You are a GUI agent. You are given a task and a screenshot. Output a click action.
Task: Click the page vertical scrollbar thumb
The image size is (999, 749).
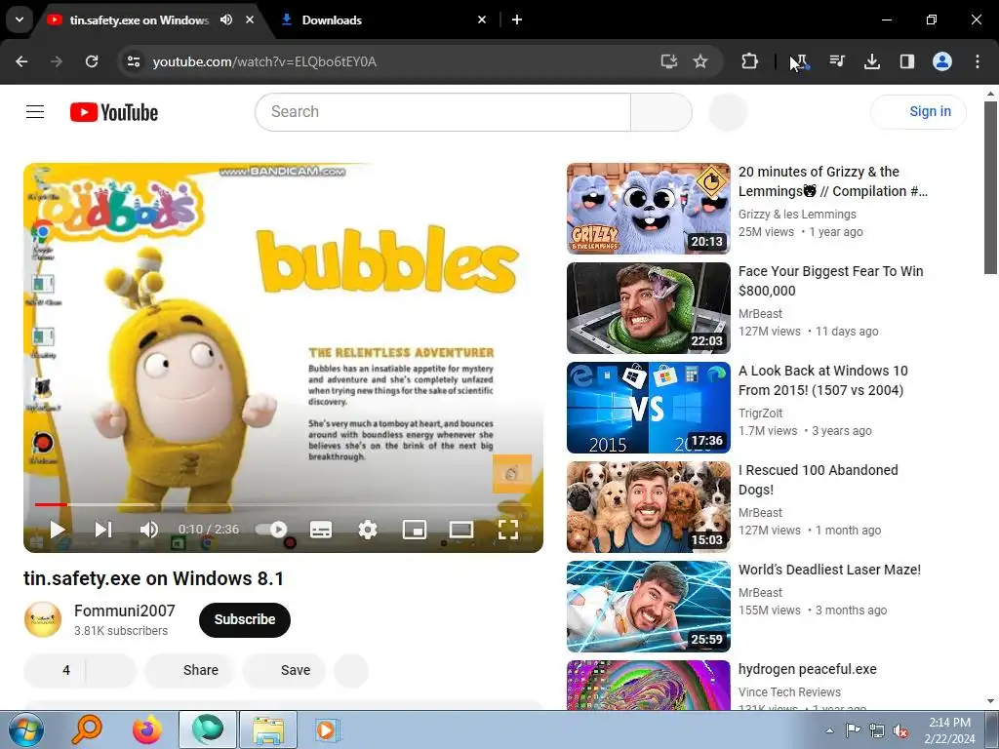coord(990,187)
